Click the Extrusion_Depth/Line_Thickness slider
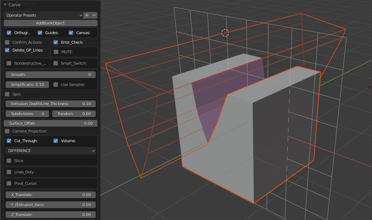Screen dimensions: 372x220 coord(51,104)
